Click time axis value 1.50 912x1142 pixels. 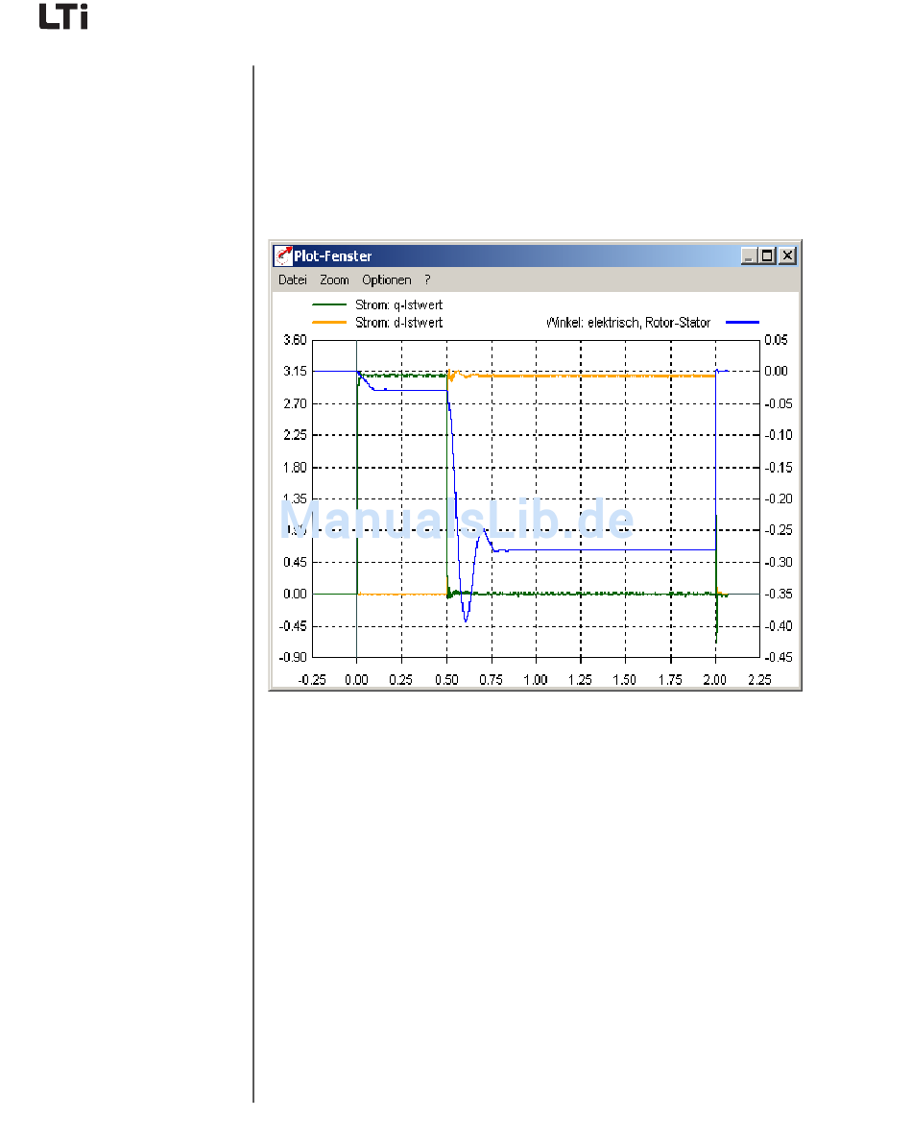click(625, 679)
